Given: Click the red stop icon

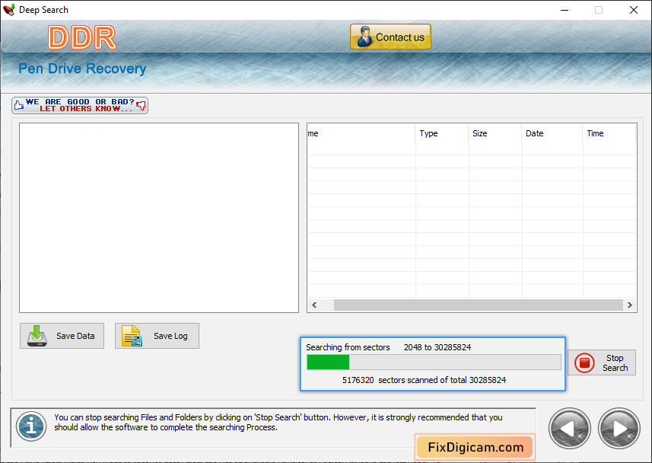Looking at the screenshot, I should point(584,362).
